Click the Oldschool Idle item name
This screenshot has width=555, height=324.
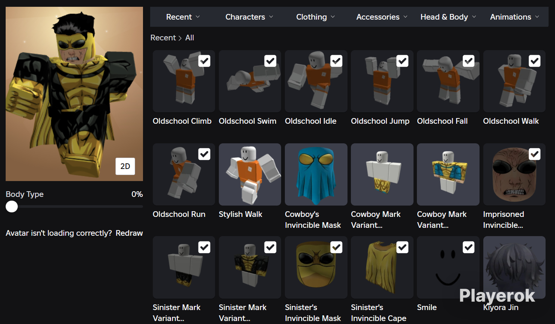pos(311,121)
